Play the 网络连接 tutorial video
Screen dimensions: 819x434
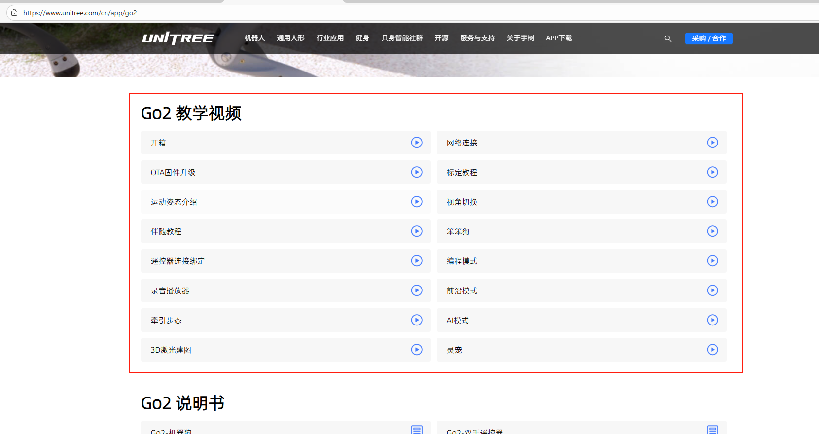tap(712, 143)
